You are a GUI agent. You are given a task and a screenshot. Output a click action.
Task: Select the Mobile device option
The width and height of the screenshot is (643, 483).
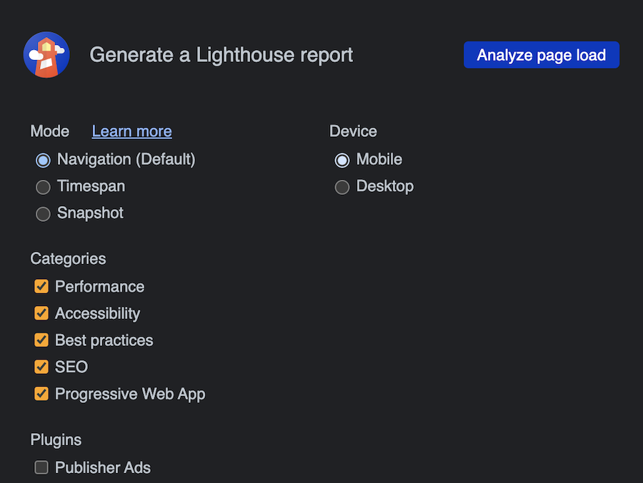[342, 160]
